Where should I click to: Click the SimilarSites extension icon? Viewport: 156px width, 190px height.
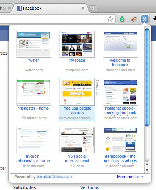coord(145,19)
